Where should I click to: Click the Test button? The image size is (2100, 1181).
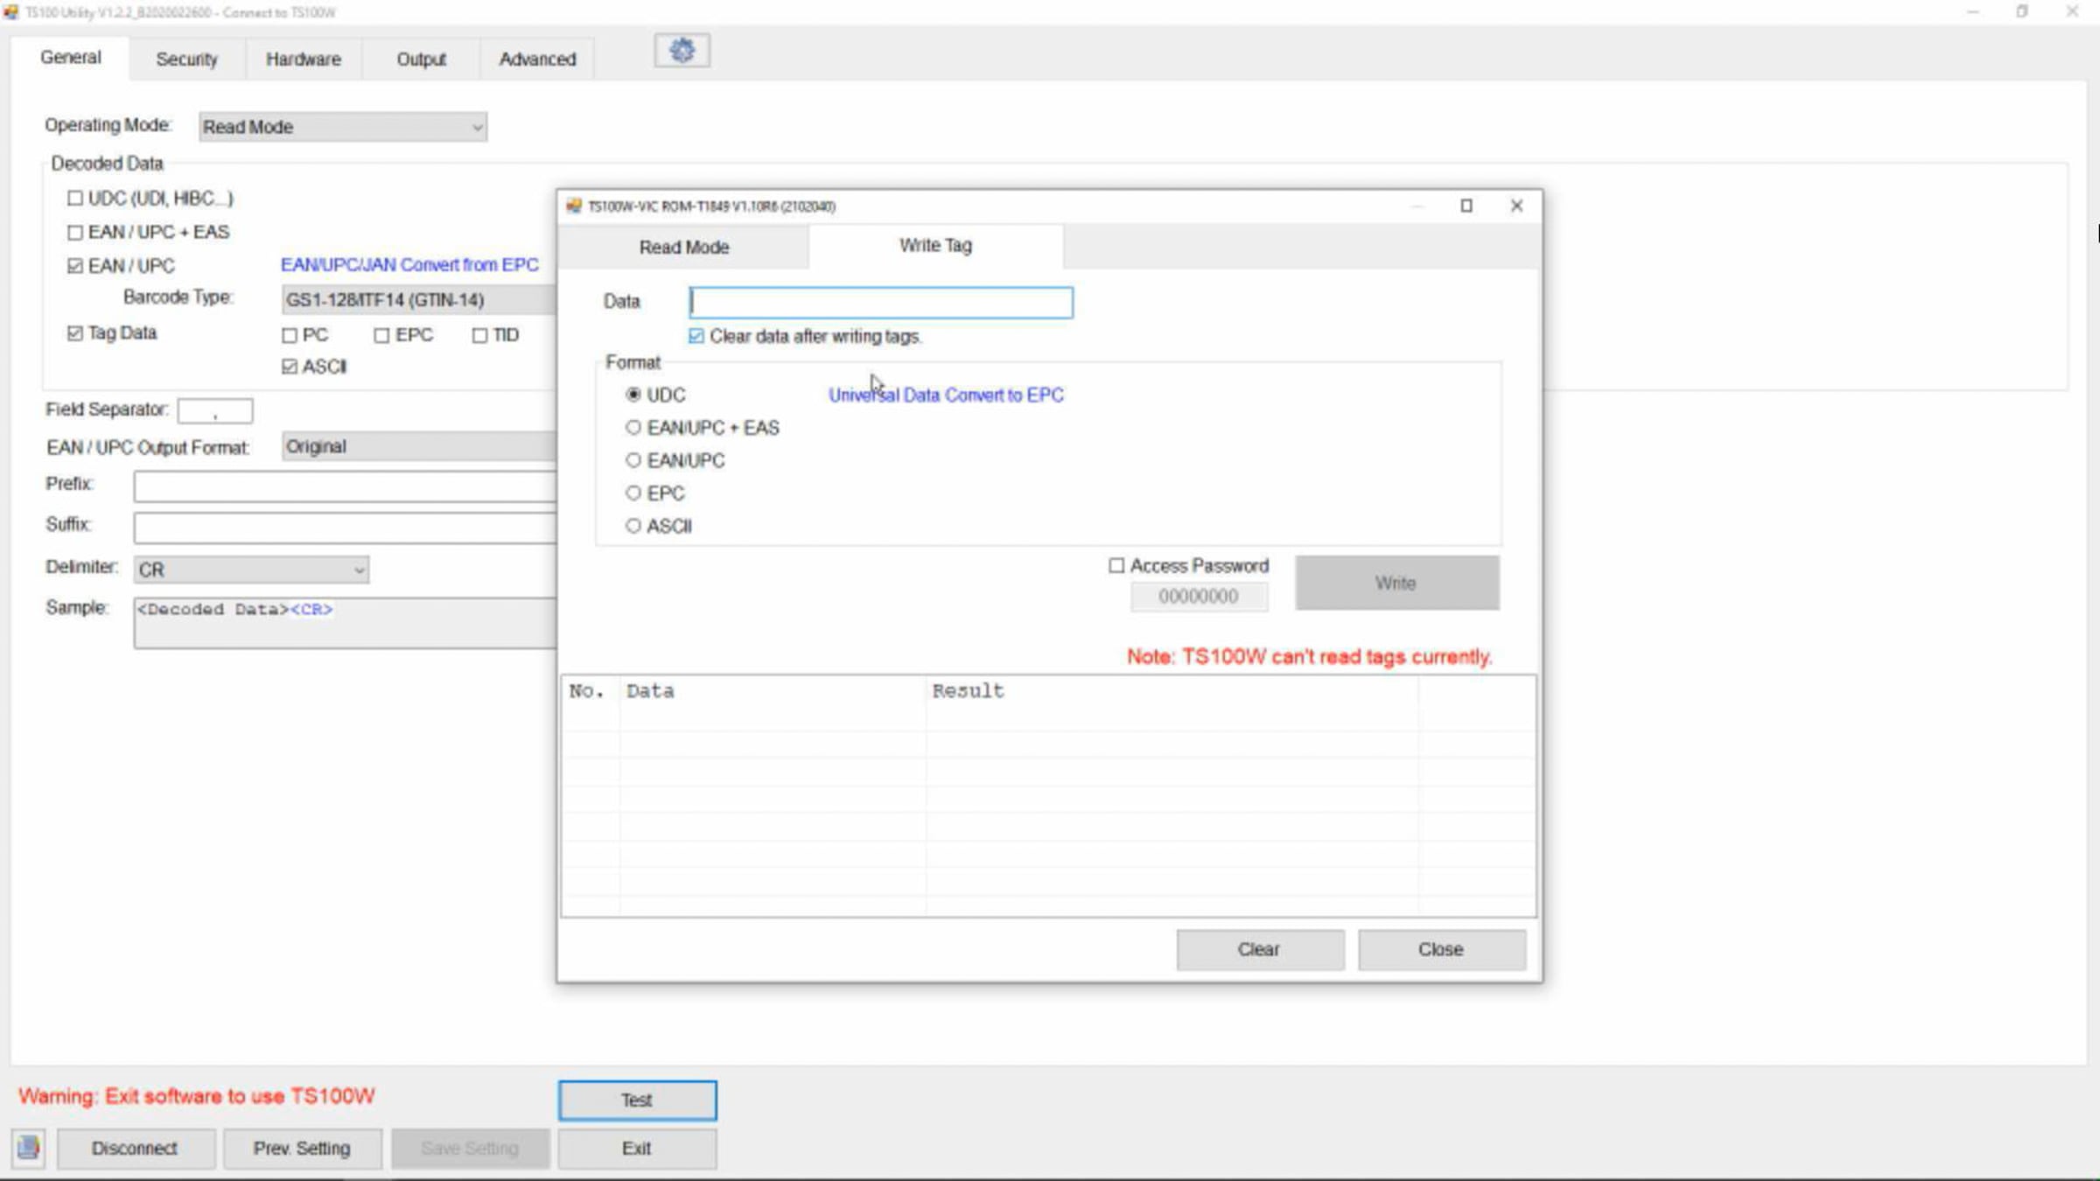coord(637,1100)
